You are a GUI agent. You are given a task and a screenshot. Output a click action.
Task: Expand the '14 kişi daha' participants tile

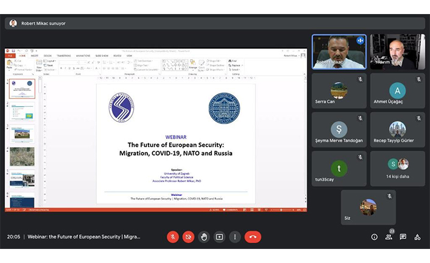[397, 168]
